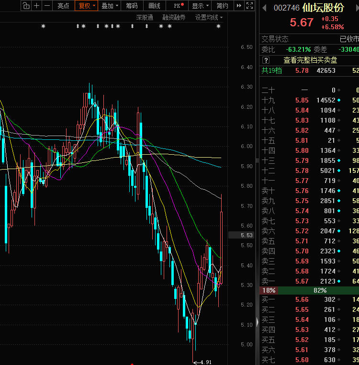Click 卖九 volume 2851
This screenshot has width=359, height=365.
click(328, 201)
